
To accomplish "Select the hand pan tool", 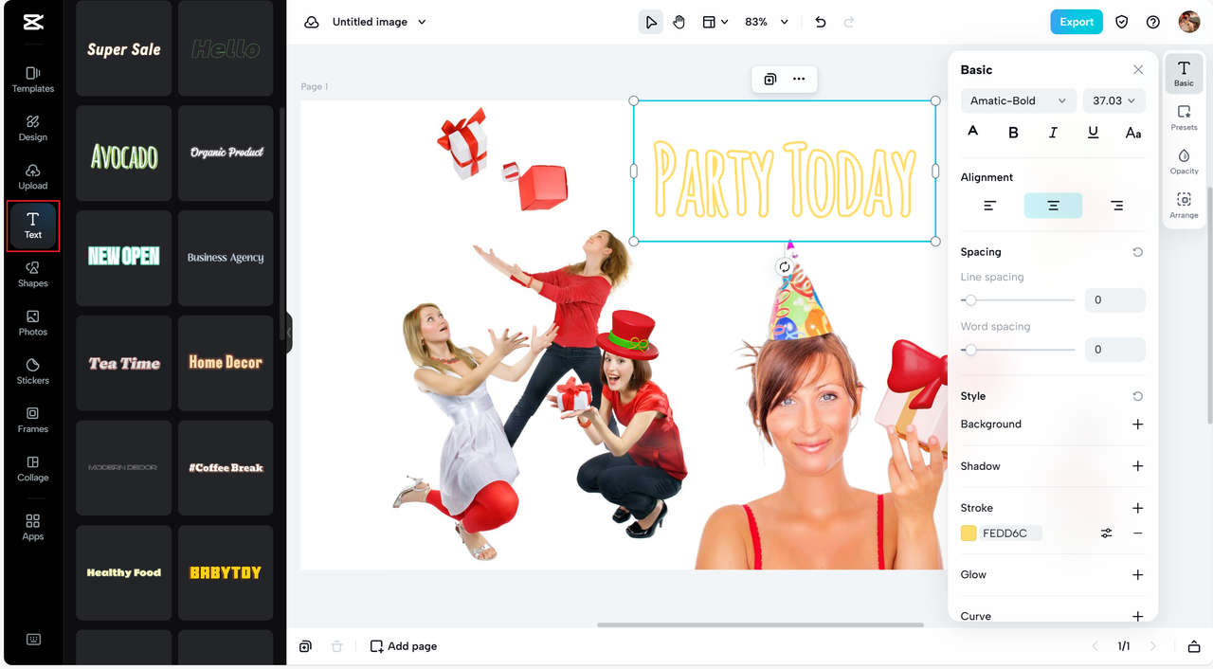I will click(x=679, y=22).
